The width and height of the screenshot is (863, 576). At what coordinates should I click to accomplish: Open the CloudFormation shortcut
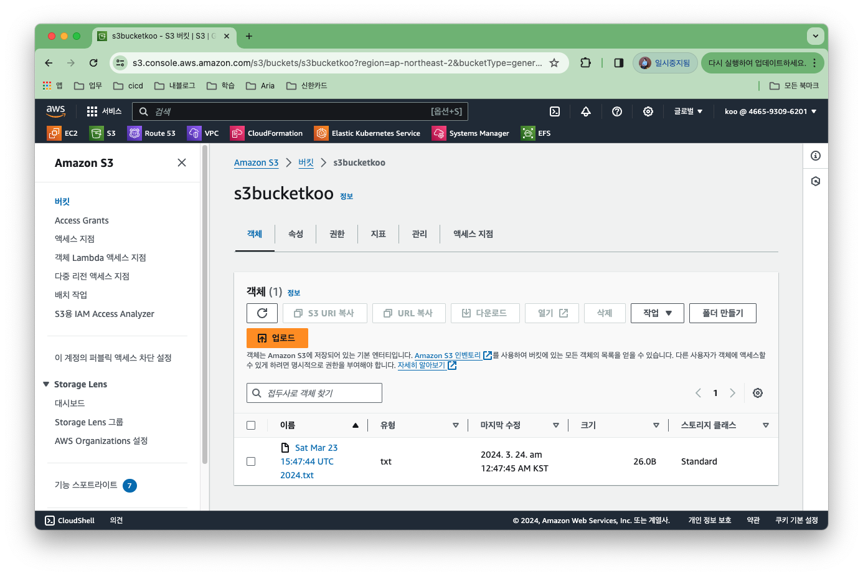pyautogui.click(x=266, y=133)
